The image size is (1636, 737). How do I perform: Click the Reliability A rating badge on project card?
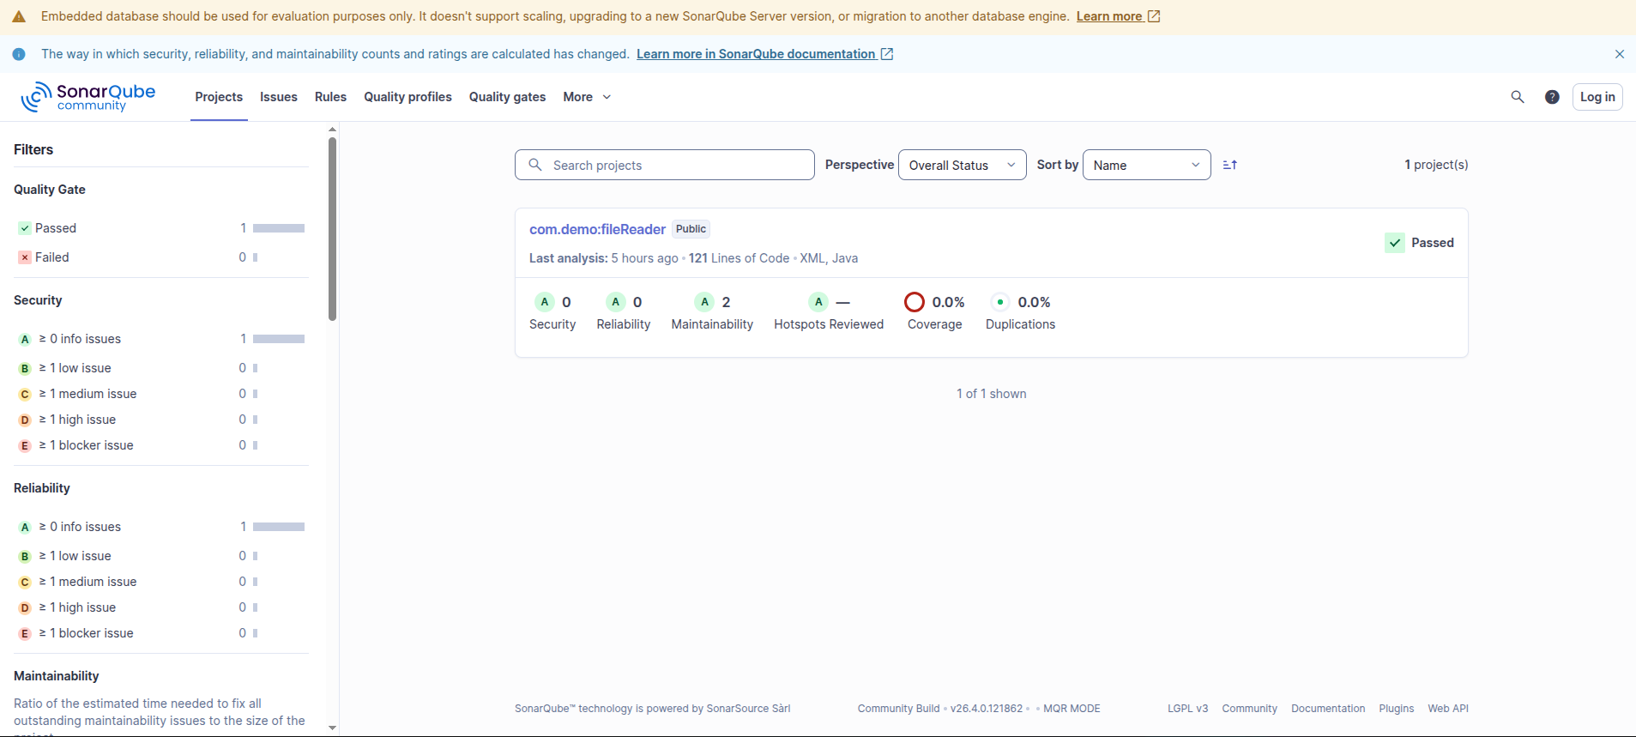click(616, 302)
